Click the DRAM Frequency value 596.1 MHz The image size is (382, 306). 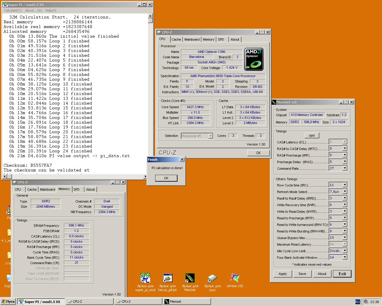tap(76, 225)
